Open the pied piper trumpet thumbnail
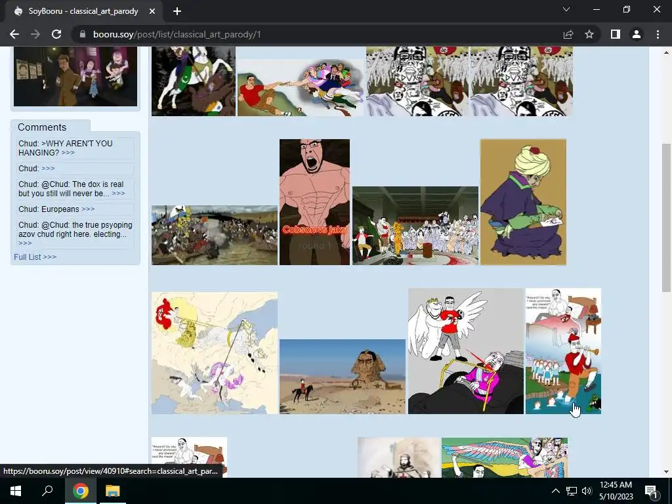This screenshot has height=504, width=672. [x=563, y=351]
